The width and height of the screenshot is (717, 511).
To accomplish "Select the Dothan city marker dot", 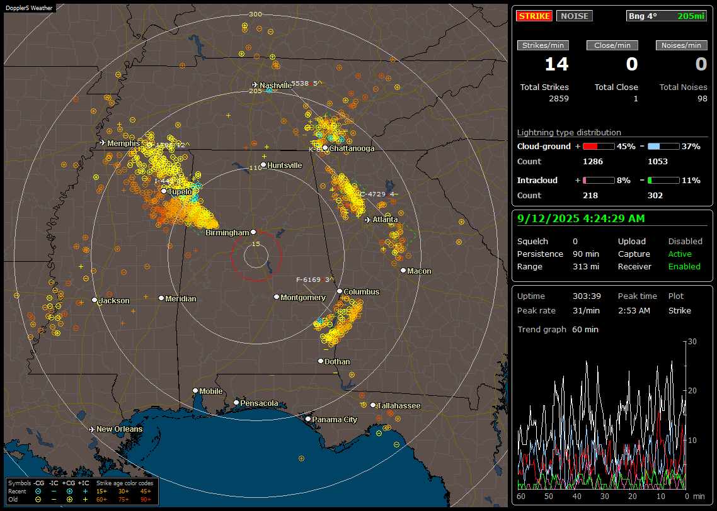I will [321, 361].
